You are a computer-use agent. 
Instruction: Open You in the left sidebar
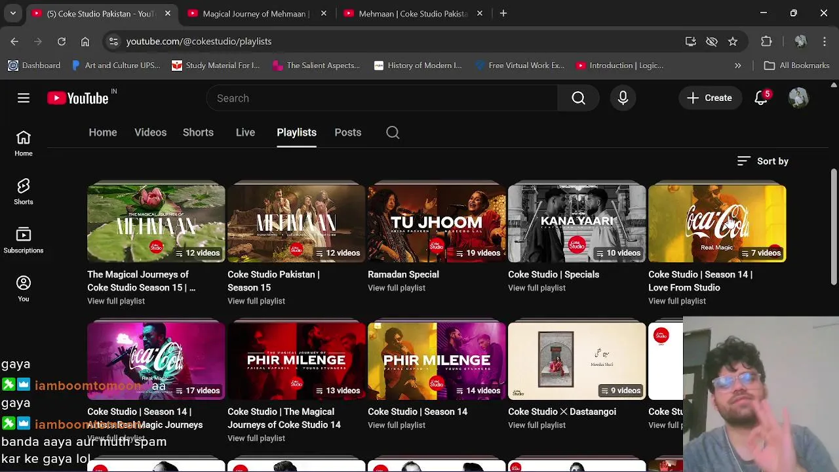[24, 289]
